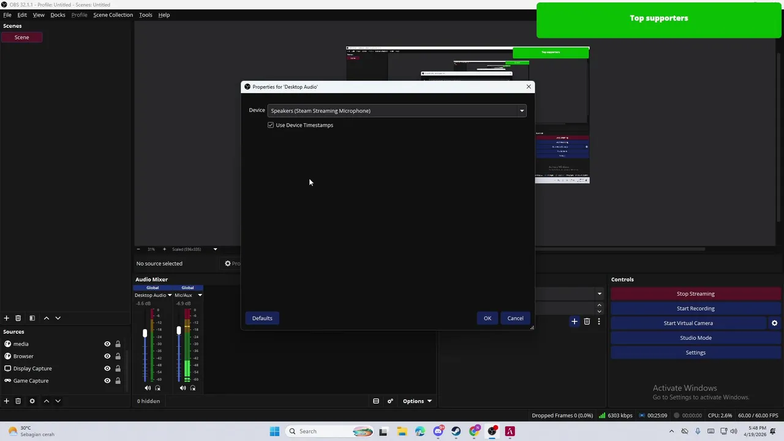Screen dimensions: 784x441
Task: Expand the Desktop Audio mixer options arrow
Action: click(x=170, y=295)
